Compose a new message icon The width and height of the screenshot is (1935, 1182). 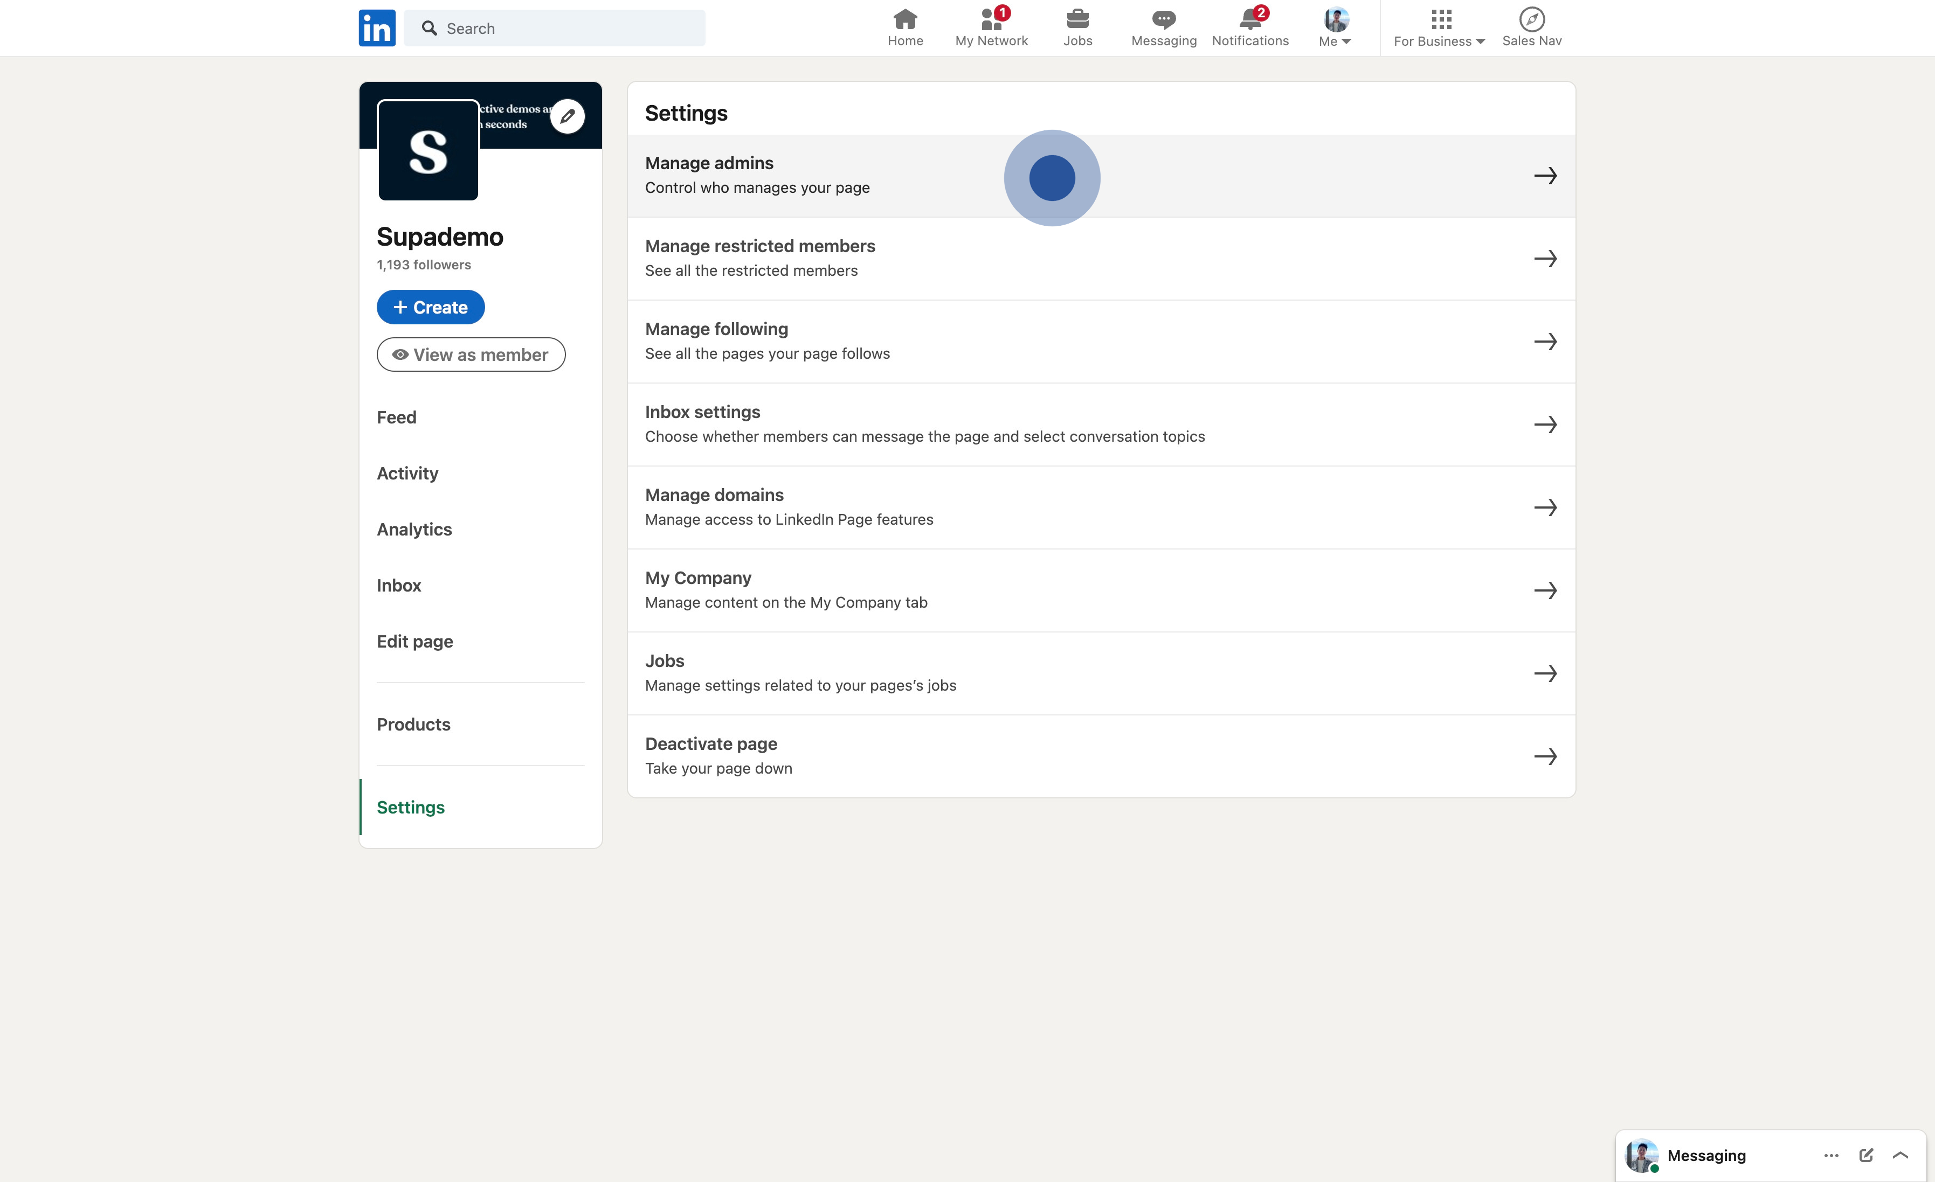tap(1866, 1155)
